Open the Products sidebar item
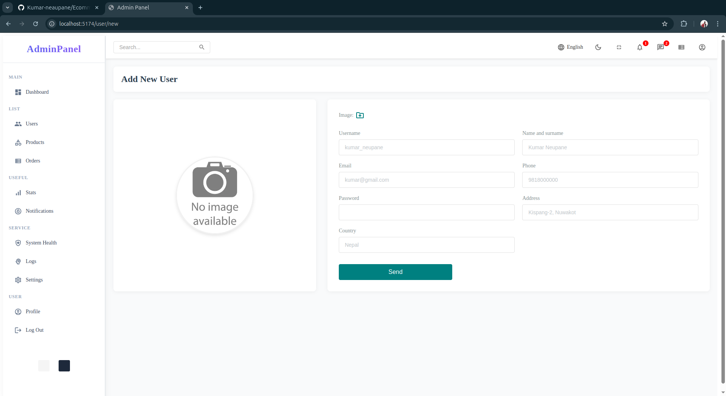 (35, 142)
